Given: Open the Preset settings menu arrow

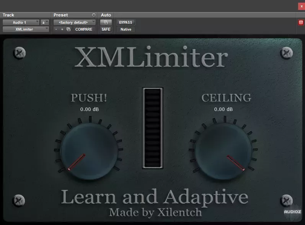Looking at the screenshot, I should pyautogui.click(x=94, y=15).
